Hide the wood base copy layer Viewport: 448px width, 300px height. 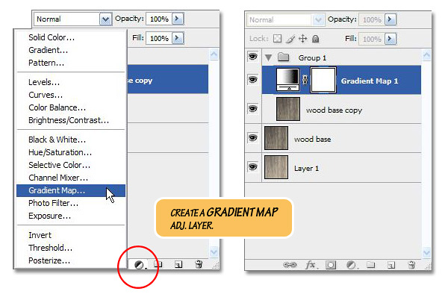[252, 108]
